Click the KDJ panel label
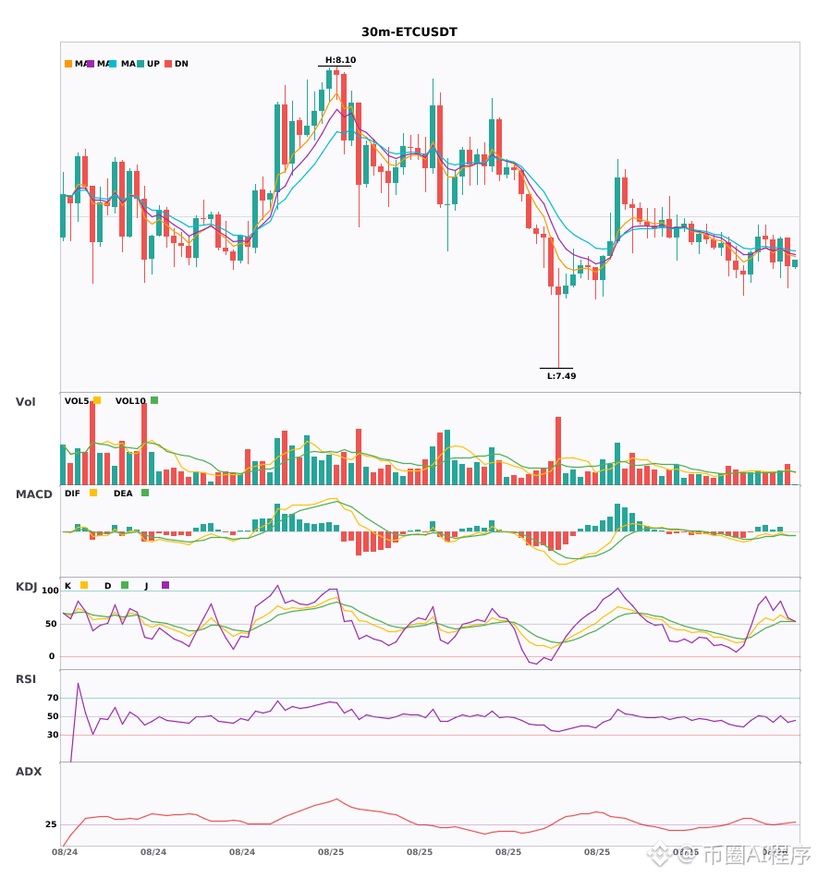 [26, 586]
